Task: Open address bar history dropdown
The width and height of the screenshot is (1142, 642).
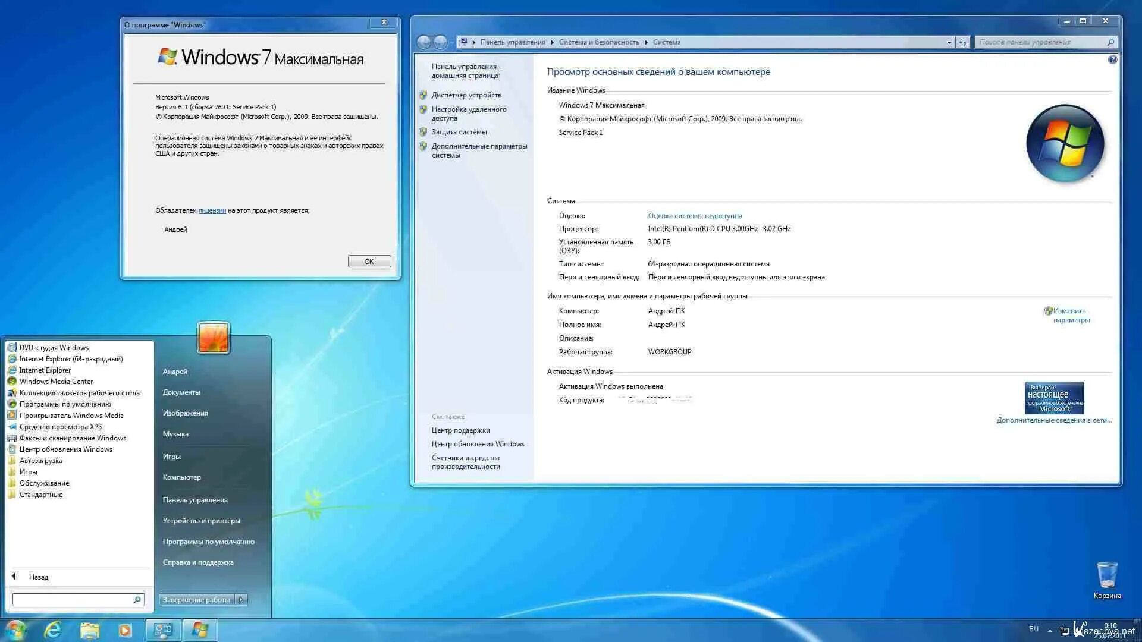Action: point(949,42)
